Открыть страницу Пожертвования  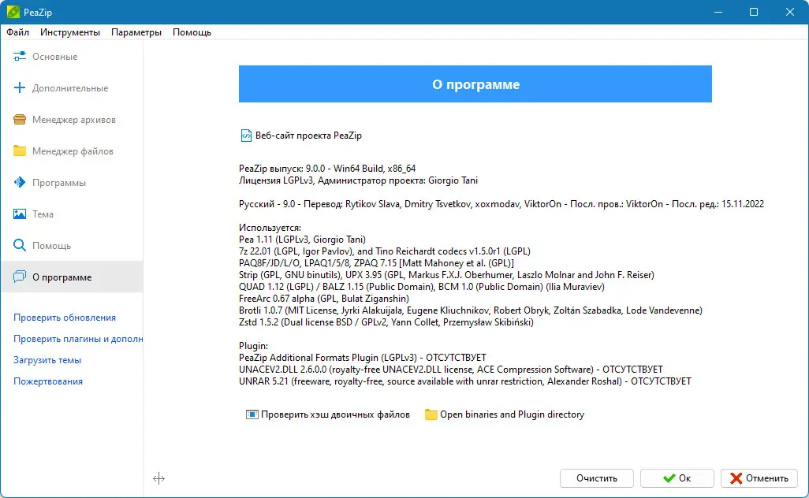(46, 381)
